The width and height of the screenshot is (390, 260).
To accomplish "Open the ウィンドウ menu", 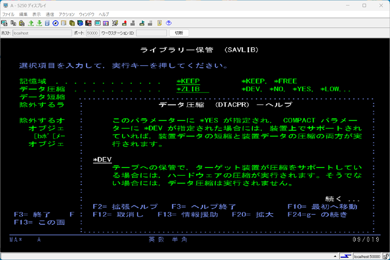I will point(86,14).
